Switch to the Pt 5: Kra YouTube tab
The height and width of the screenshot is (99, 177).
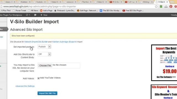tap(116, 2)
